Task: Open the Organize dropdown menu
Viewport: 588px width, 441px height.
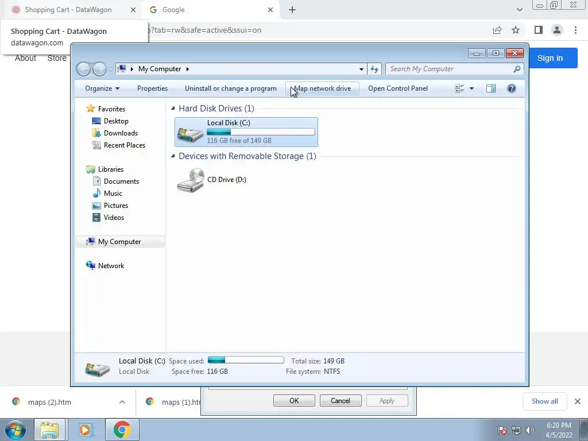Action: click(x=102, y=88)
